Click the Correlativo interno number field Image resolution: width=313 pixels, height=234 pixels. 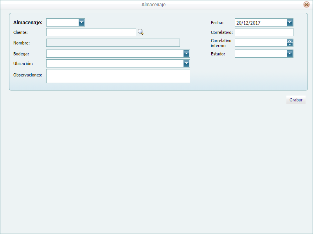coord(260,43)
